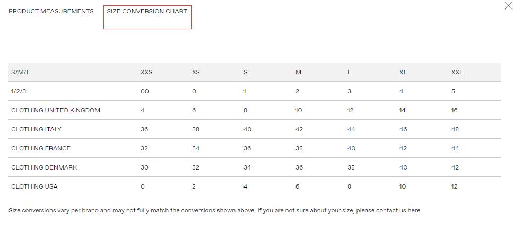Click the 1/2/3 row label
The image size is (514, 240).
[x=19, y=91]
